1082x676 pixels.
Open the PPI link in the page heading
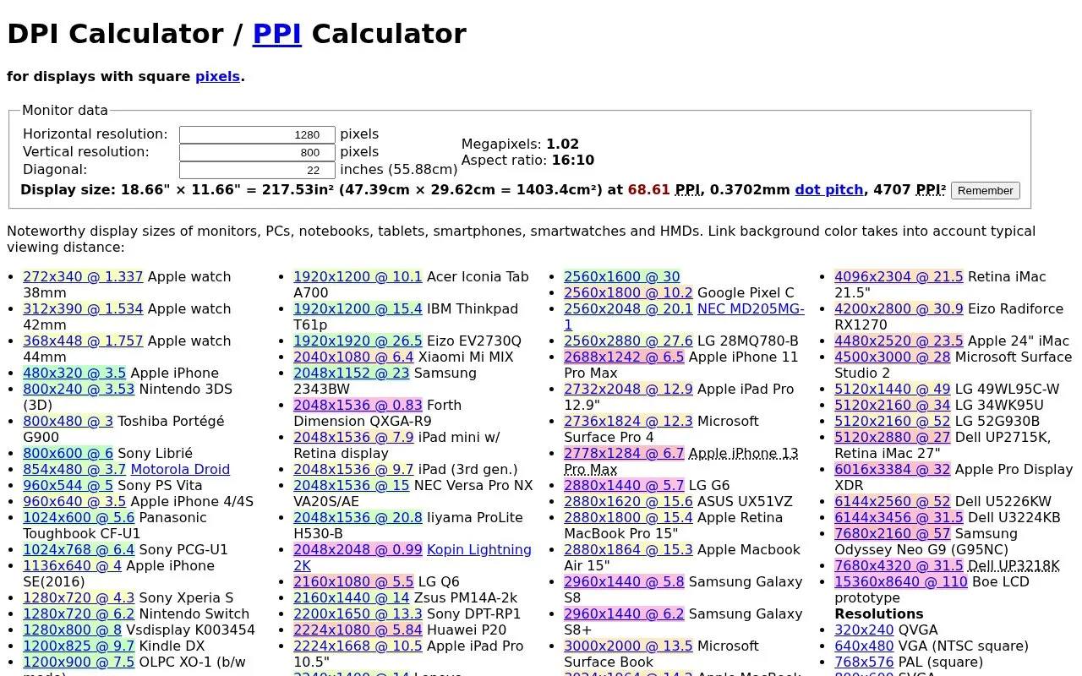pos(277,34)
